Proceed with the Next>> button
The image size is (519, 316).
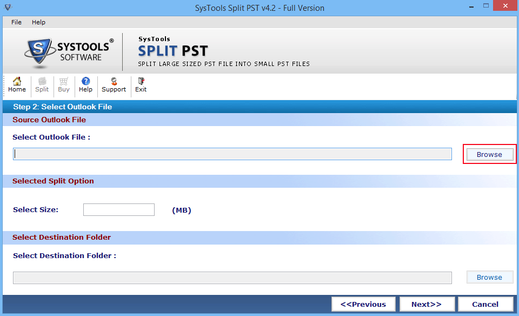click(427, 304)
